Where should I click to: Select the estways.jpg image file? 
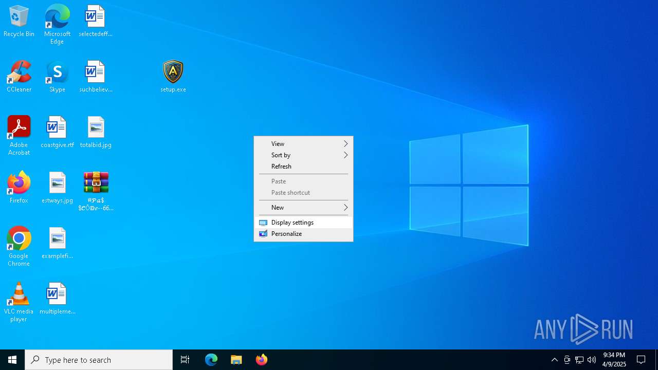click(57, 188)
